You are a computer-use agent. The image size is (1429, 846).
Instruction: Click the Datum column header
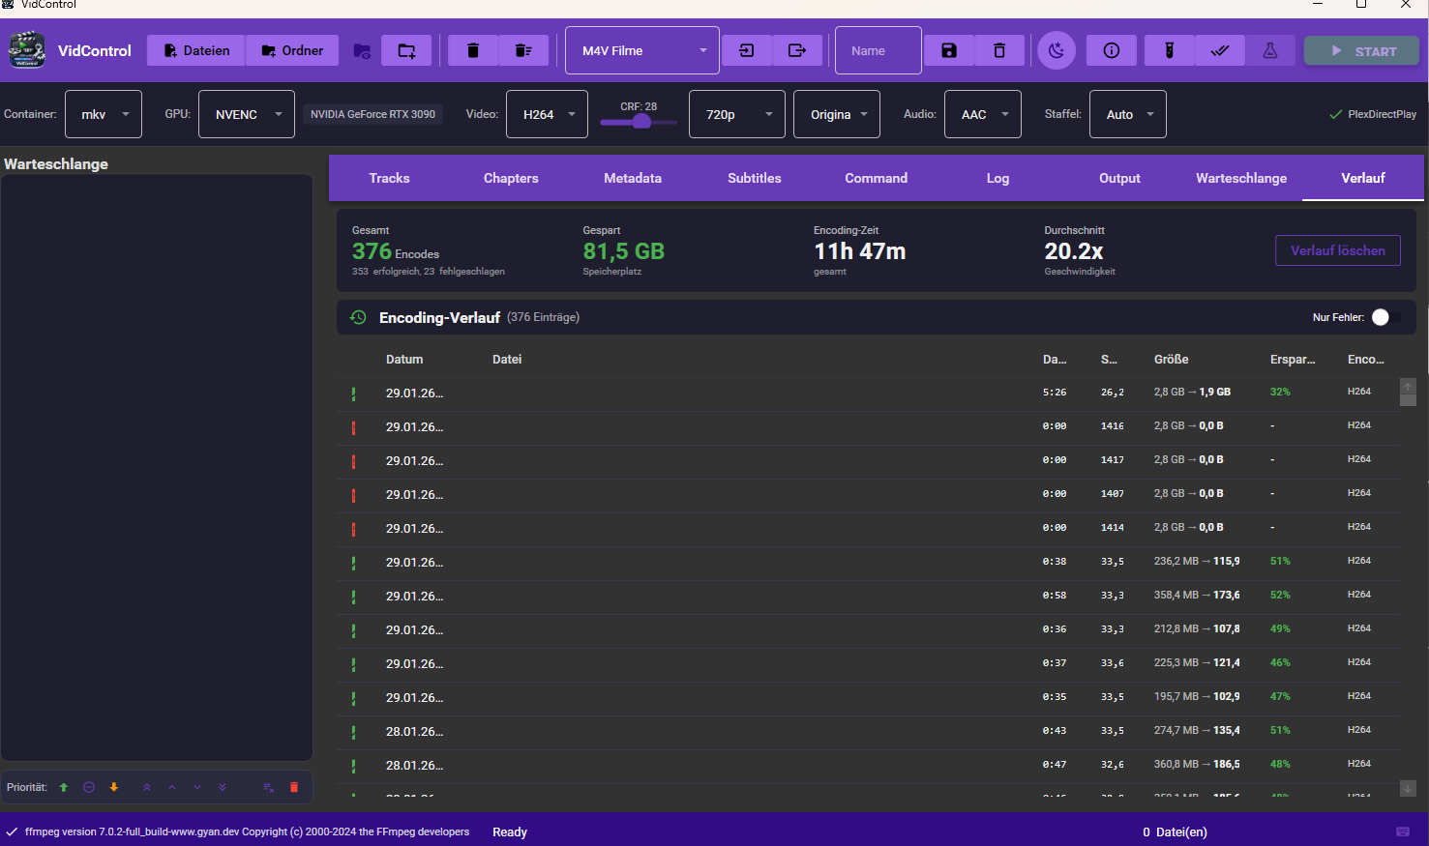pyautogui.click(x=404, y=360)
